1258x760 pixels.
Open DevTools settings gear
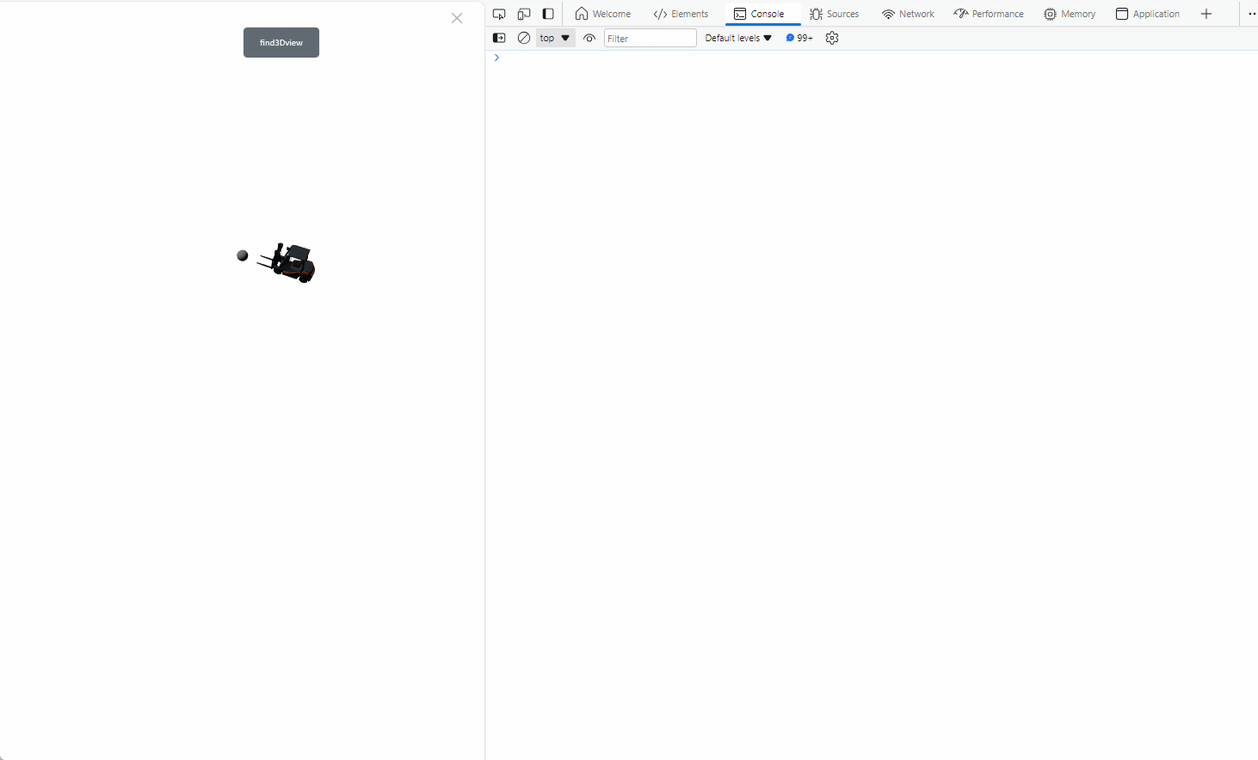(831, 38)
